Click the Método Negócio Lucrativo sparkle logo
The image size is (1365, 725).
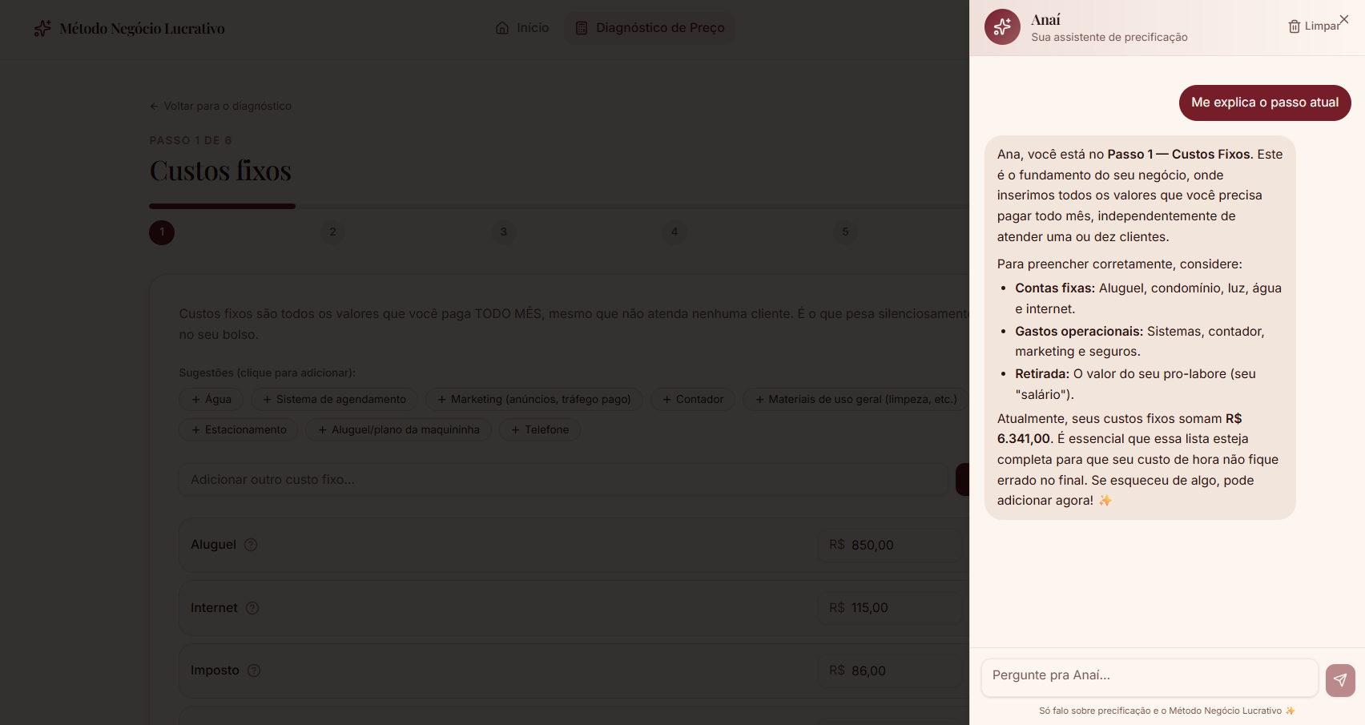coord(42,27)
